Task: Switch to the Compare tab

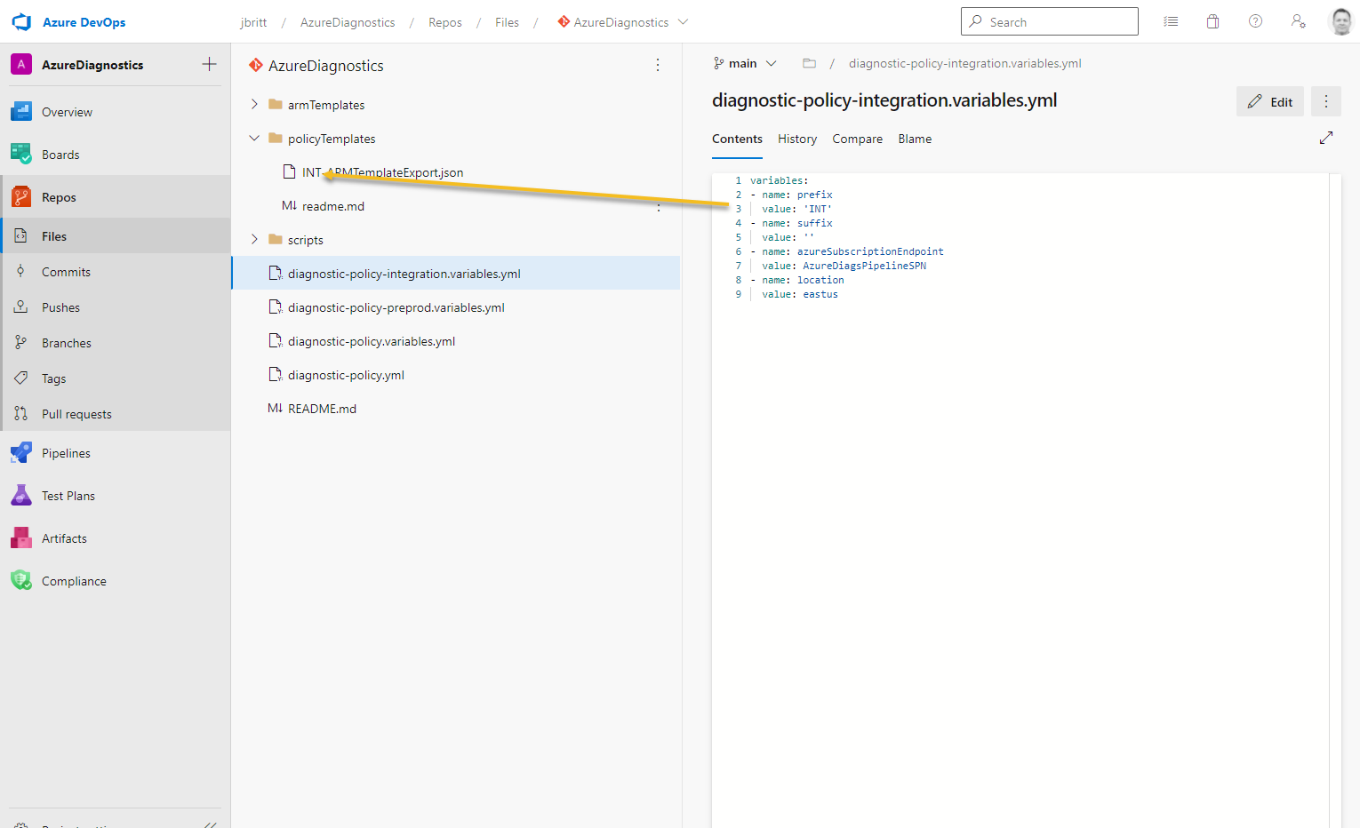Action: pyautogui.click(x=858, y=139)
